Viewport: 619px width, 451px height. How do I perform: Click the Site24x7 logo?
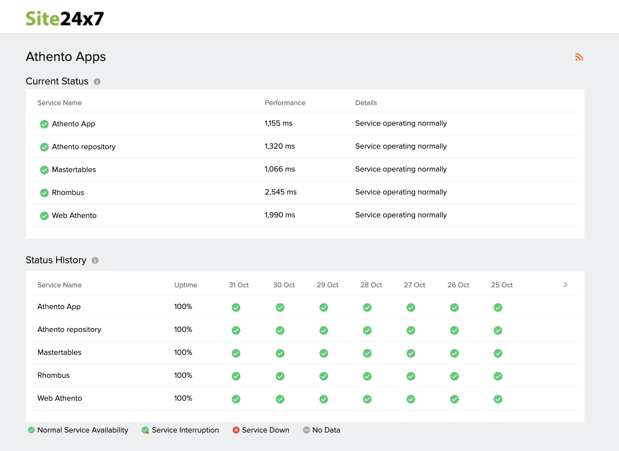click(x=65, y=18)
